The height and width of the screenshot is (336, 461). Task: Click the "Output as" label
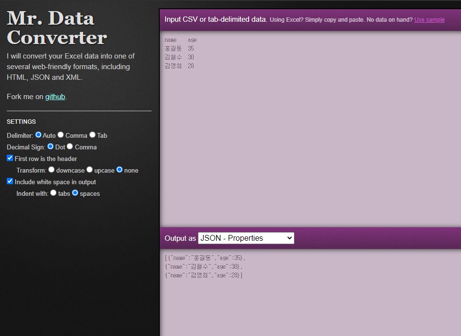[x=180, y=238]
